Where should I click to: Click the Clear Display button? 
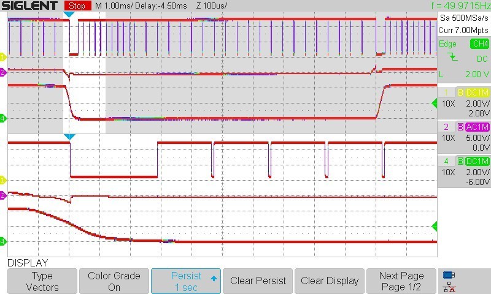coord(330,281)
